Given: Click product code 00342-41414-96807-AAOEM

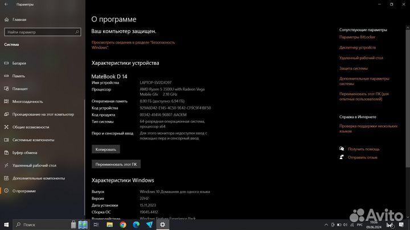Looking at the screenshot, I should (x=163, y=115).
